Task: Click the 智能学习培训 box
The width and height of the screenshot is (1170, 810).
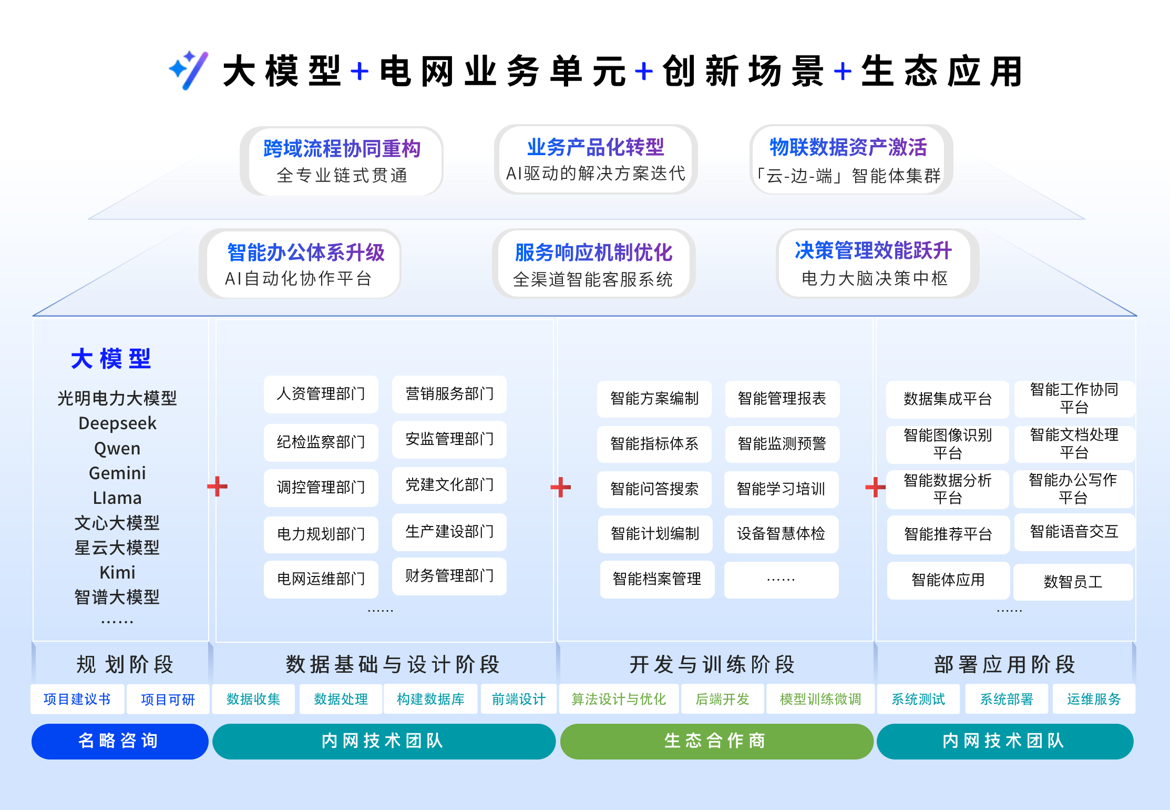Action: pos(781,489)
